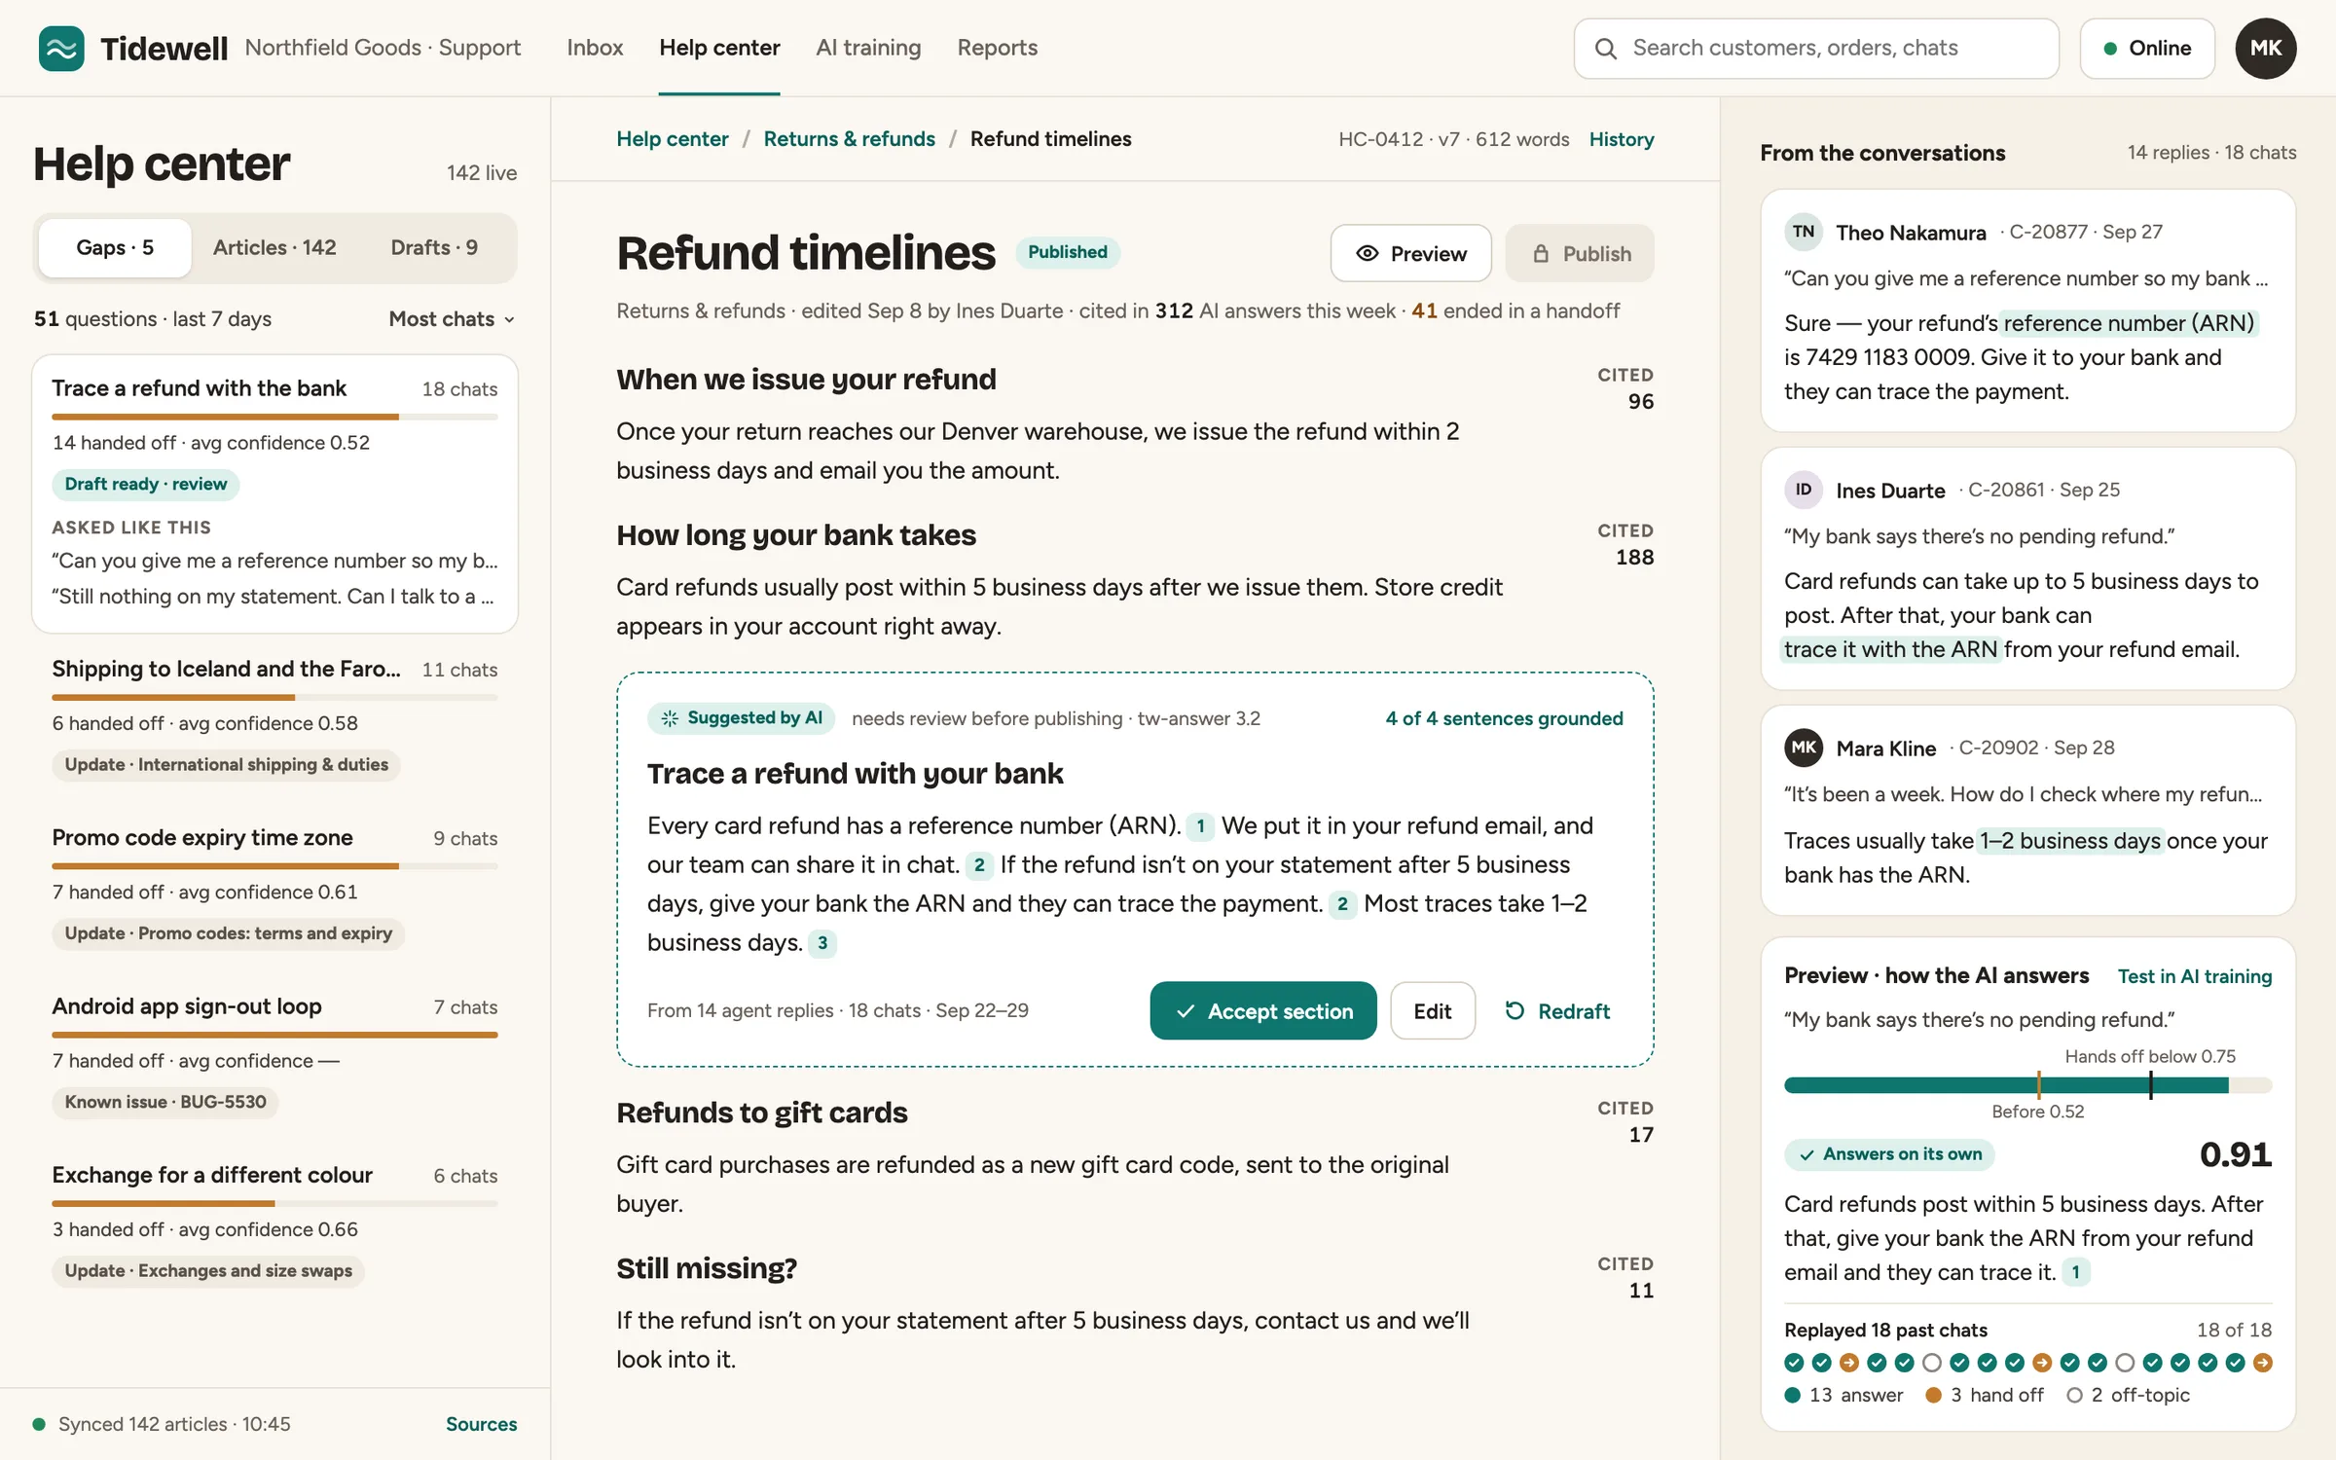Click citation marker 3 after 'business days.'
This screenshot has height=1460, width=2336.
[x=822, y=943]
